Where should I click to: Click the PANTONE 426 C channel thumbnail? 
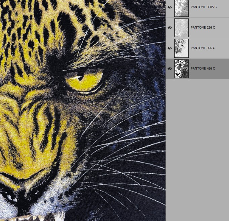click(x=181, y=69)
